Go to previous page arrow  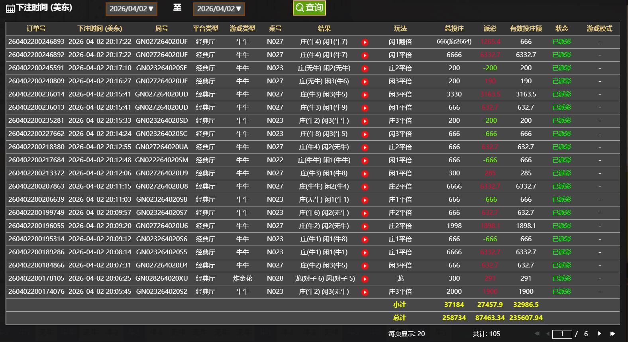[x=548, y=334]
